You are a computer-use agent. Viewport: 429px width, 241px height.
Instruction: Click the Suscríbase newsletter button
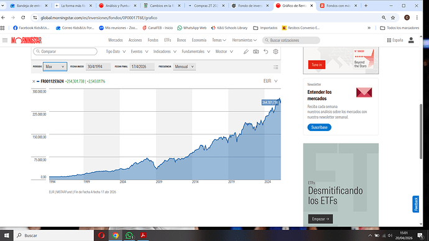coord(320,127)
